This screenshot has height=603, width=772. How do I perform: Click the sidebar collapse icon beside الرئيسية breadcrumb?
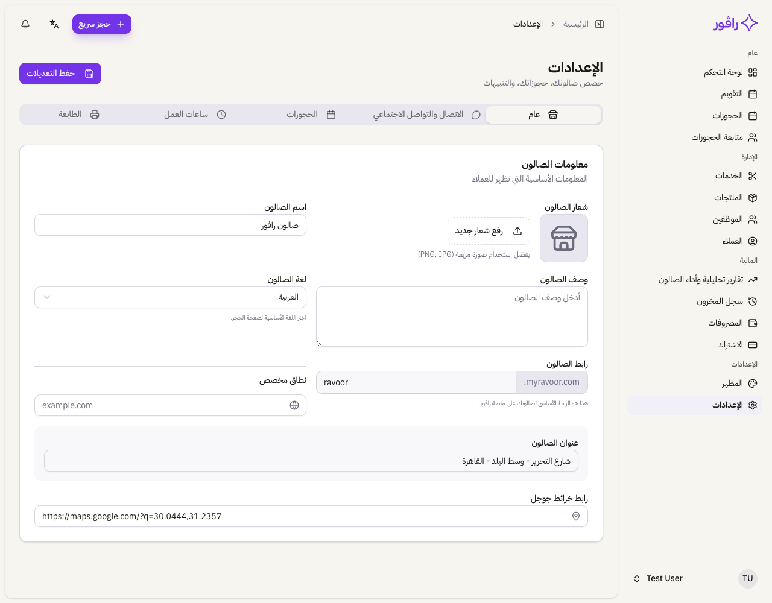[599, 24]
